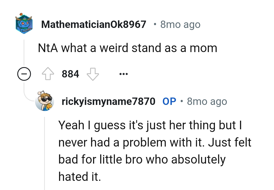Click the 8mo ago timestamp on top comment

tap(180, 24)
